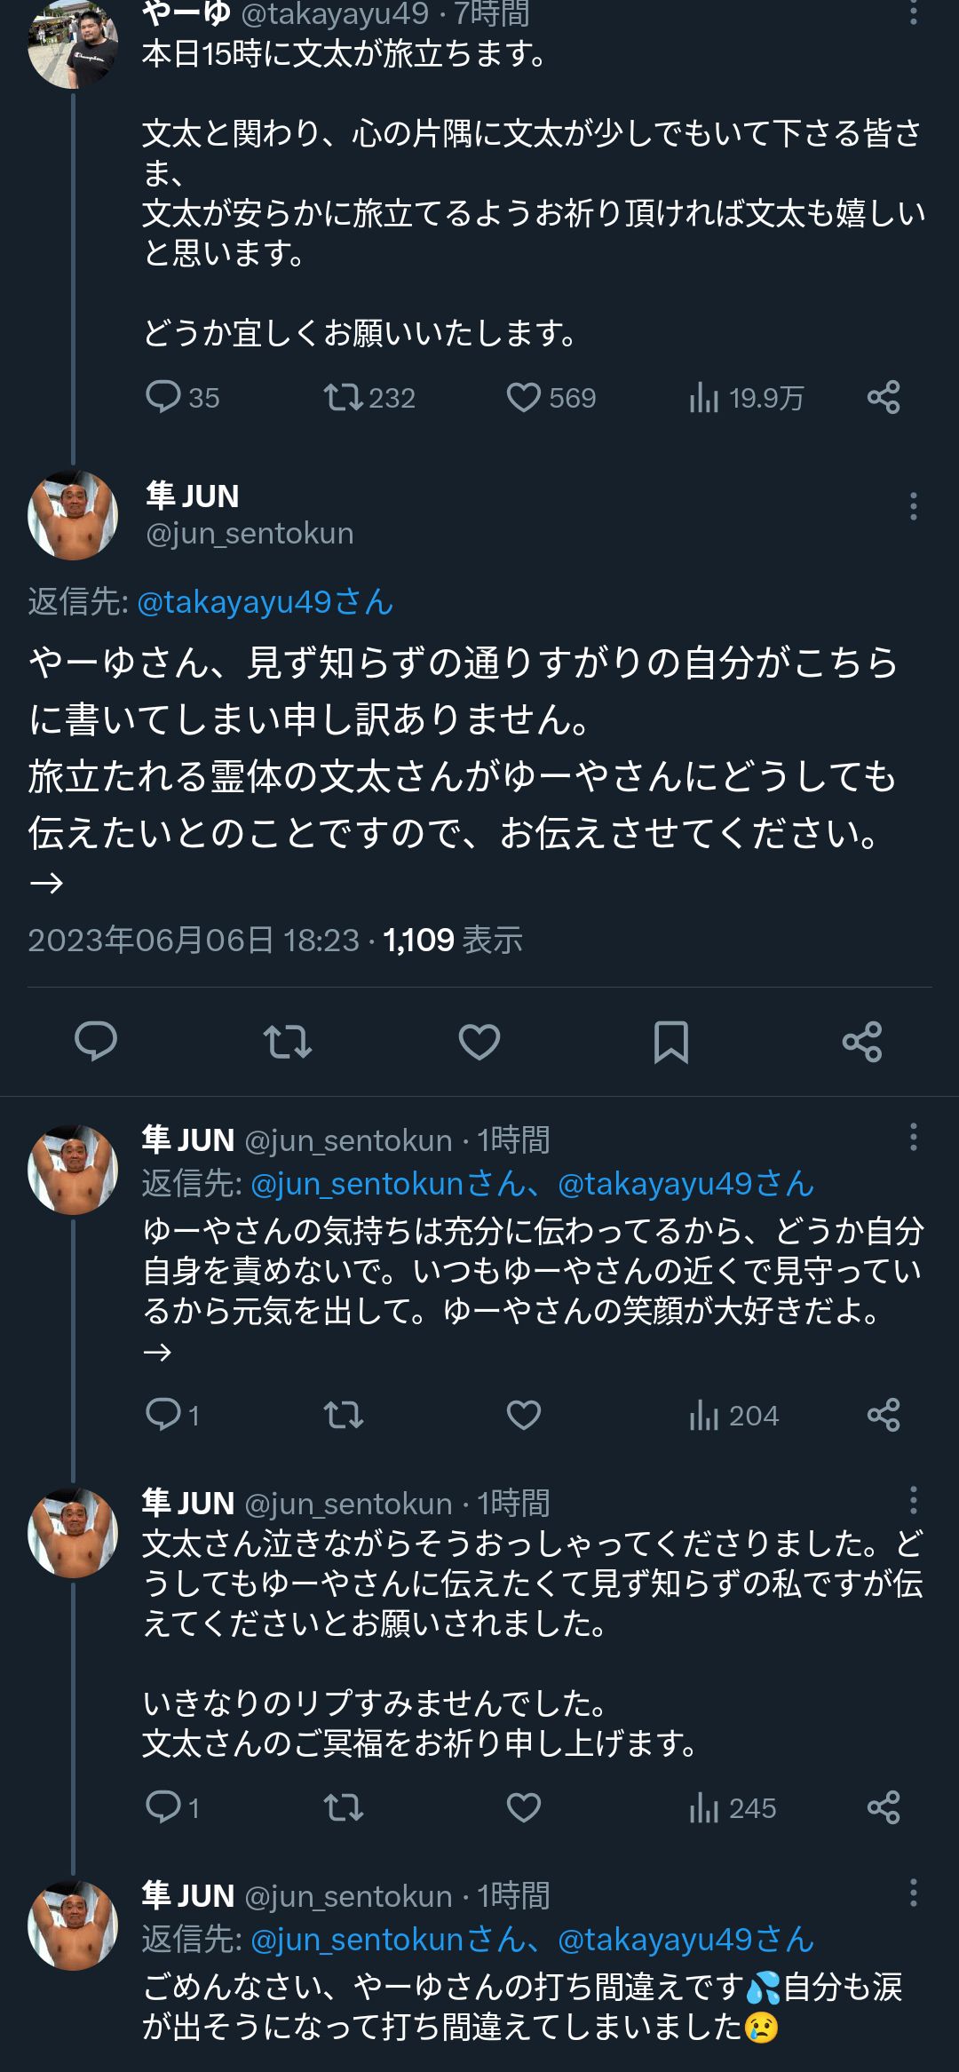This screenshot has width=959, height=2072.
Task: Retweet やーゆ's tweet showing 232 retweets
Action: coord(369,397)
